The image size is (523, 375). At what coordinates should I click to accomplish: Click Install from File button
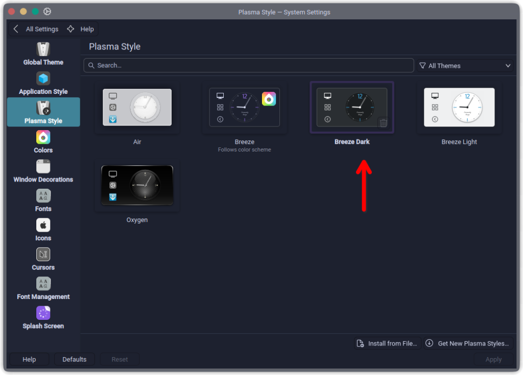387,343
